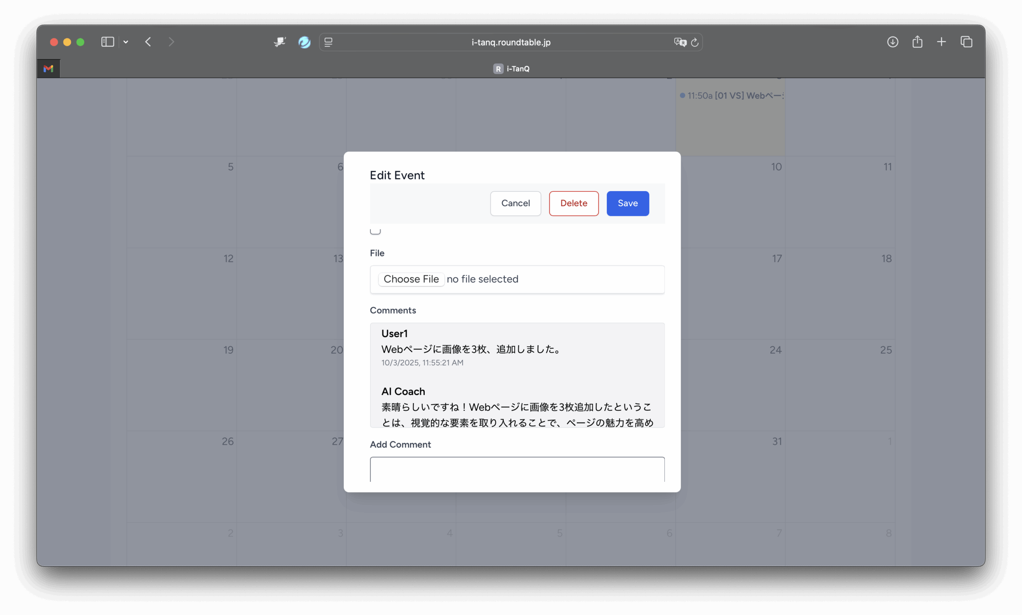The image size is (1022, 615).
Task: Show the tab overview icon
Action: tap(966, 42)
